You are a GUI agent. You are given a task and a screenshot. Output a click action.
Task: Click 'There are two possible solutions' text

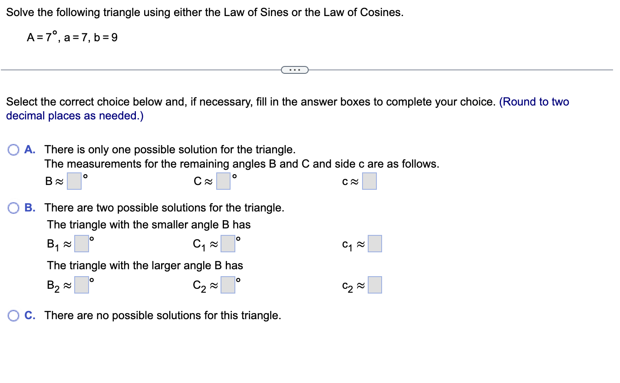[x=164, y=208]
